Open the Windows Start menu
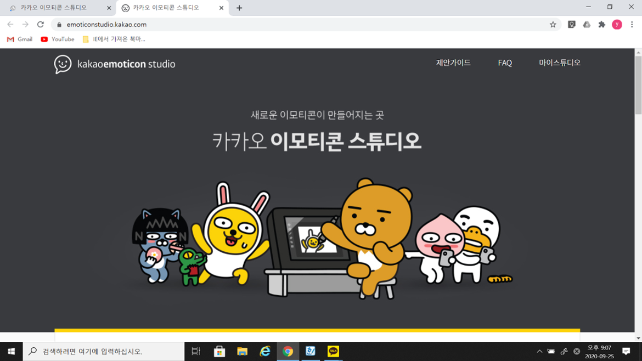 [x=11, y=351]
